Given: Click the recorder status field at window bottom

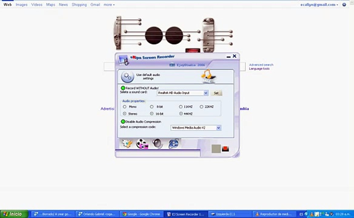Looking at the screenshot, I should click(158, 154).
